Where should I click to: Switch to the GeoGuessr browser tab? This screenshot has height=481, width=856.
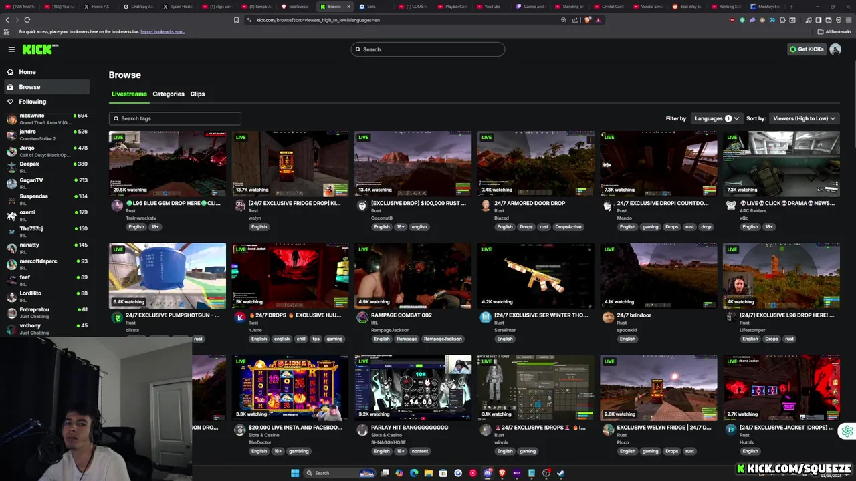point(296,7)
